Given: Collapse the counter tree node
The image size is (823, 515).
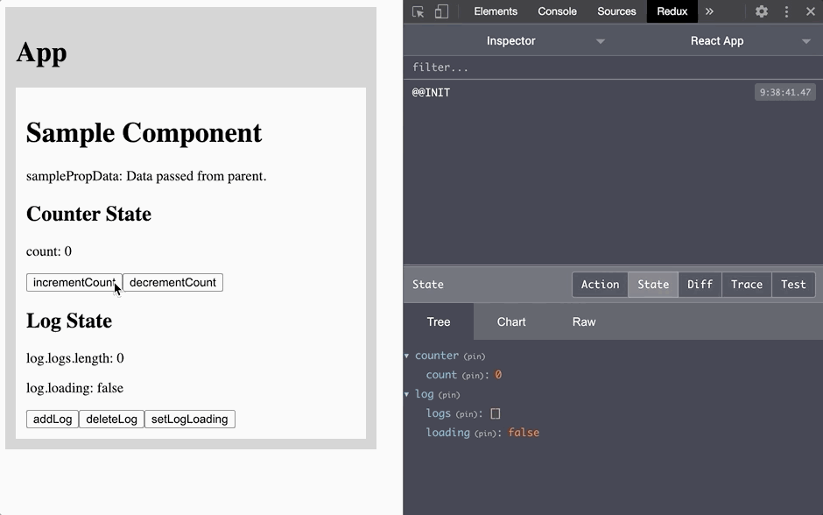Looking at the screenshot, I should (407, 356).
